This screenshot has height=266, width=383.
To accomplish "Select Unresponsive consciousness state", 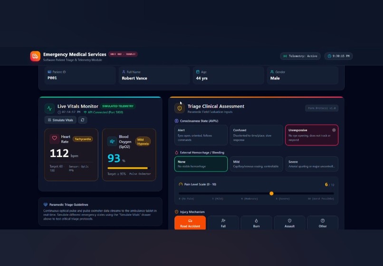I will 312,135.
